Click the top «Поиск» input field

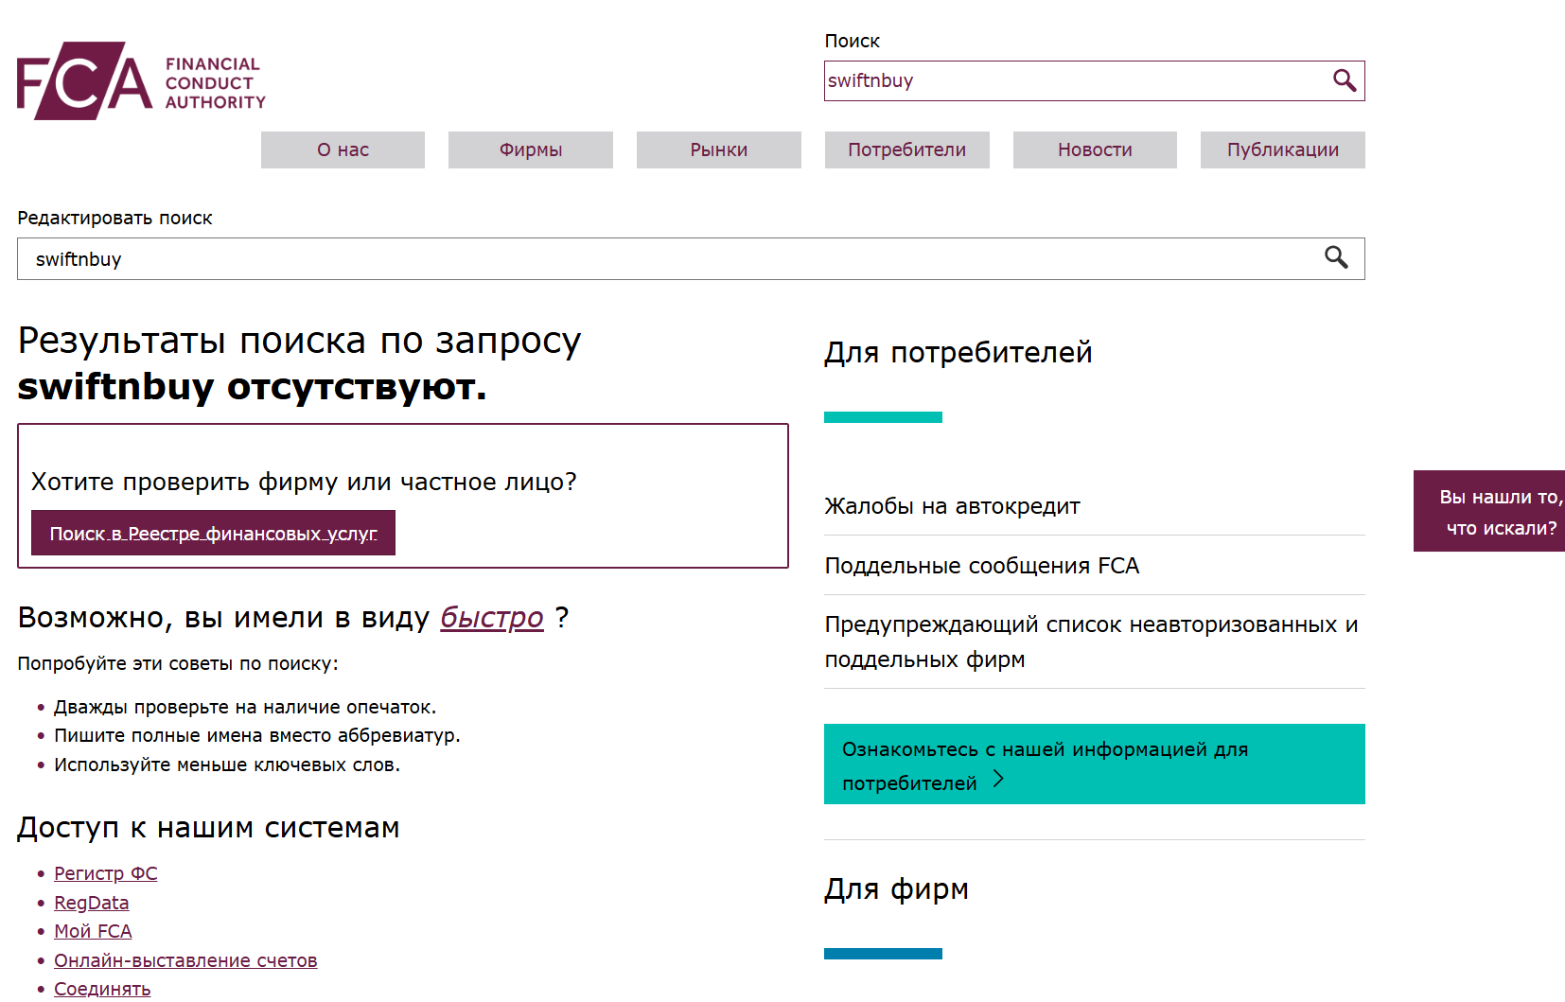tap(1074, 80)
